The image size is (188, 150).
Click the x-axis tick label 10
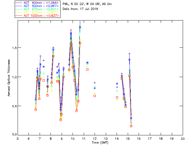tap(73, 139)
